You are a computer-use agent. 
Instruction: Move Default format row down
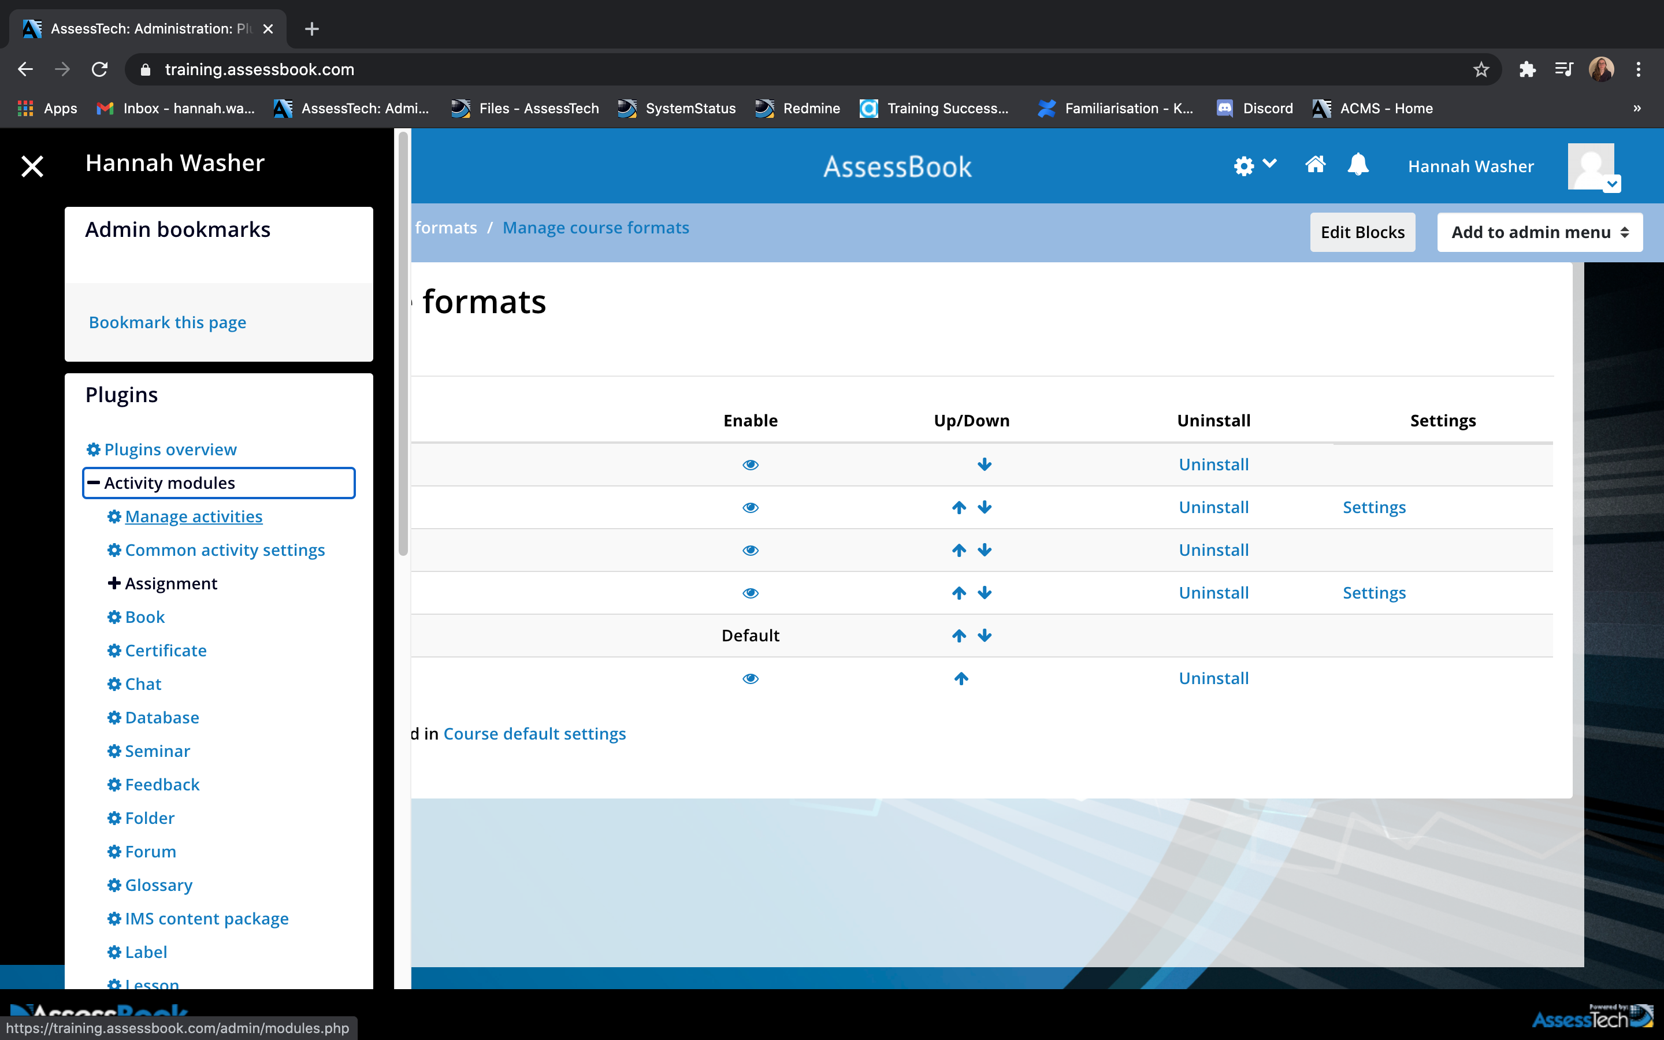985,636
